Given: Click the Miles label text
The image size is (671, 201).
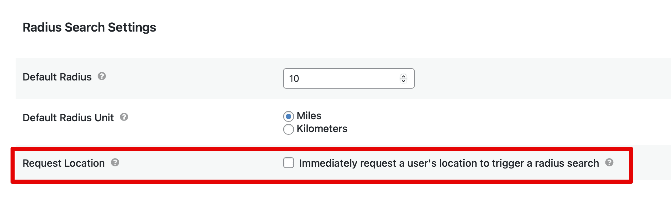Looking at the screenshot, I should pyautogui.click(x=309, y=116).
